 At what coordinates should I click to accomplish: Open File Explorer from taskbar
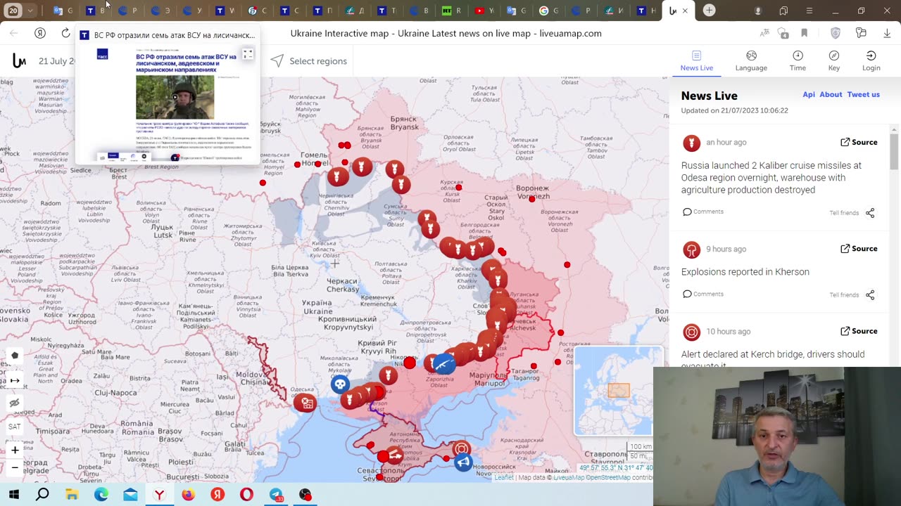72,495
